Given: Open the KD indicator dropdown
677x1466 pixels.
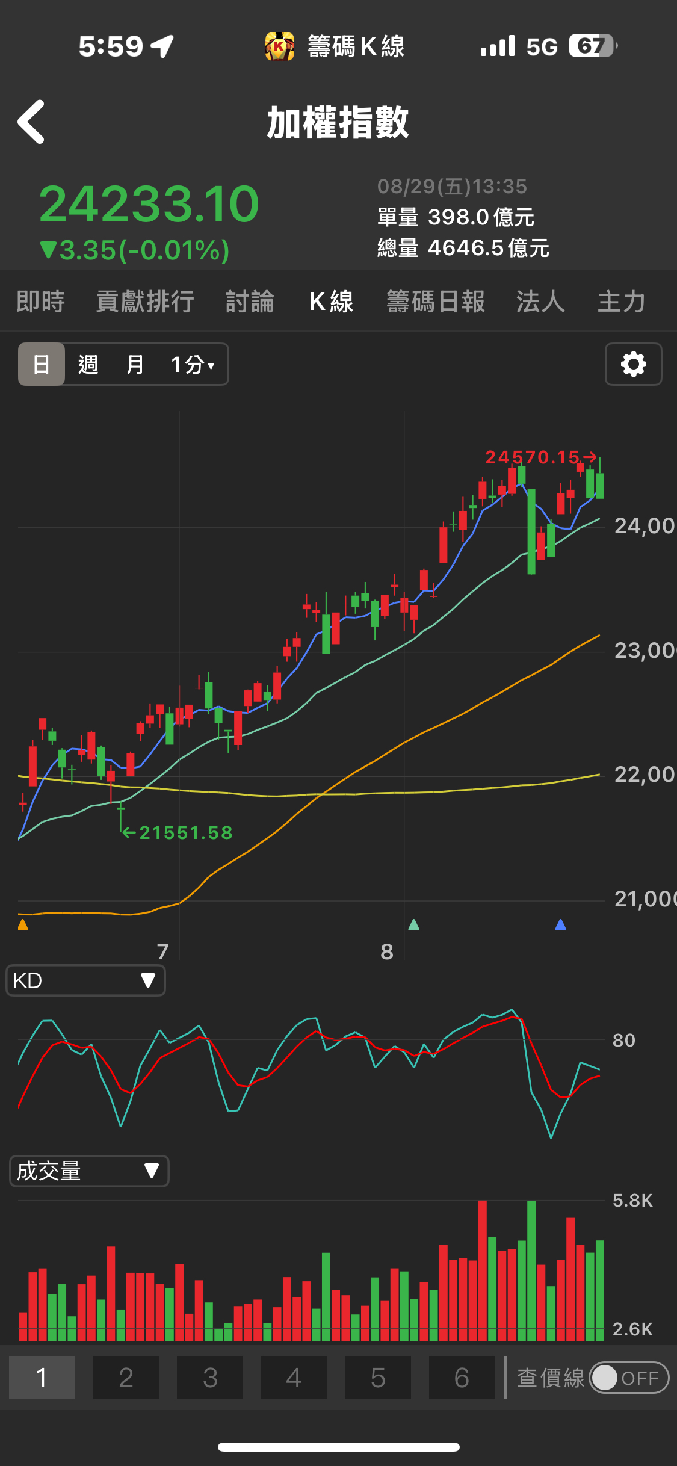Looking at the screenshot, I should coord(85,980).
